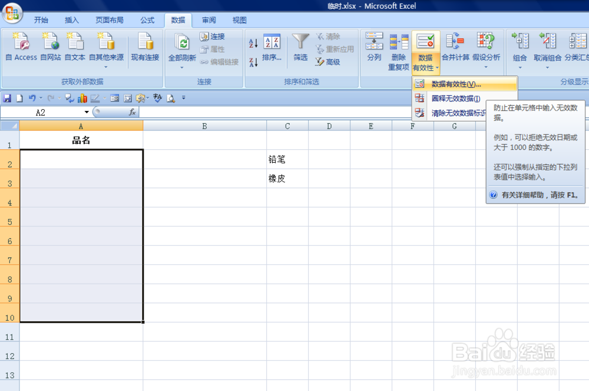Select cell containing 铅笔
Viewport: 589px width, 391px height.
(x=287, y=159)
